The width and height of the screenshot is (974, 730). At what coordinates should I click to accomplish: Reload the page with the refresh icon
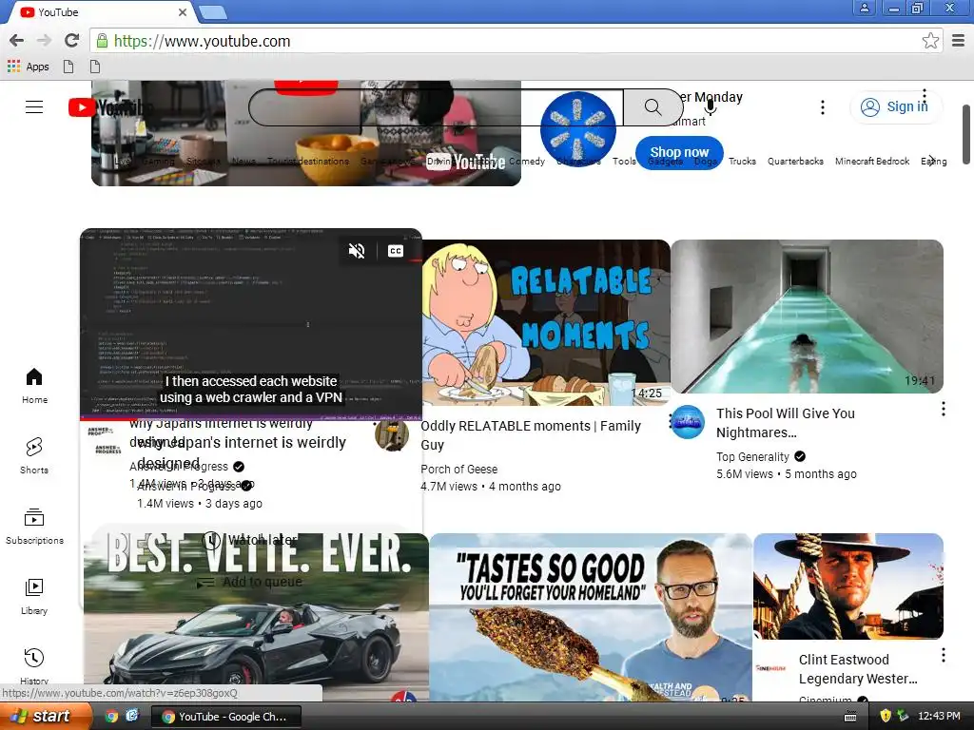(x=72, y=41)
